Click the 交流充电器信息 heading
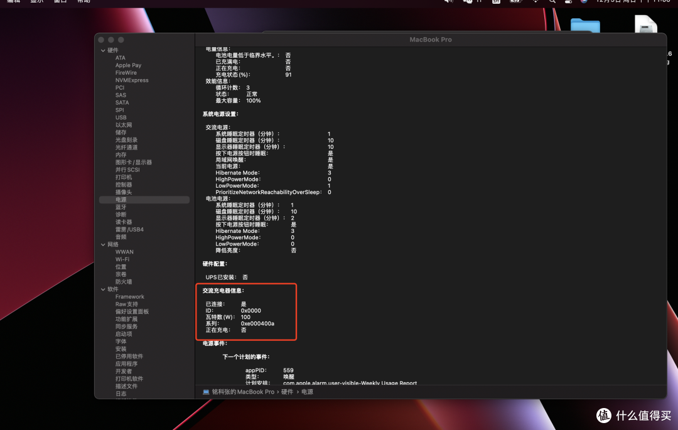The image size is (678, 430). pyautogui.click(x=223, y=291)
